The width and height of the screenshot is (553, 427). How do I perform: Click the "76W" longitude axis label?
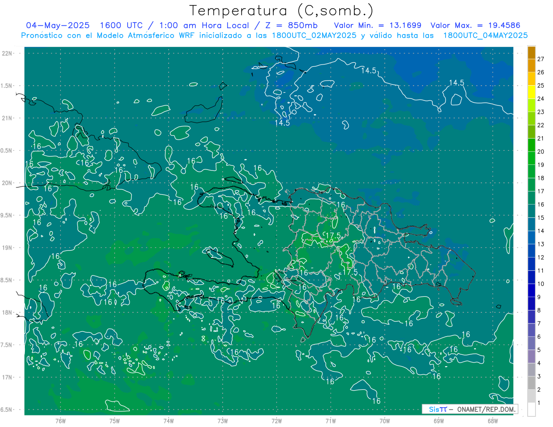coord(61,421)
